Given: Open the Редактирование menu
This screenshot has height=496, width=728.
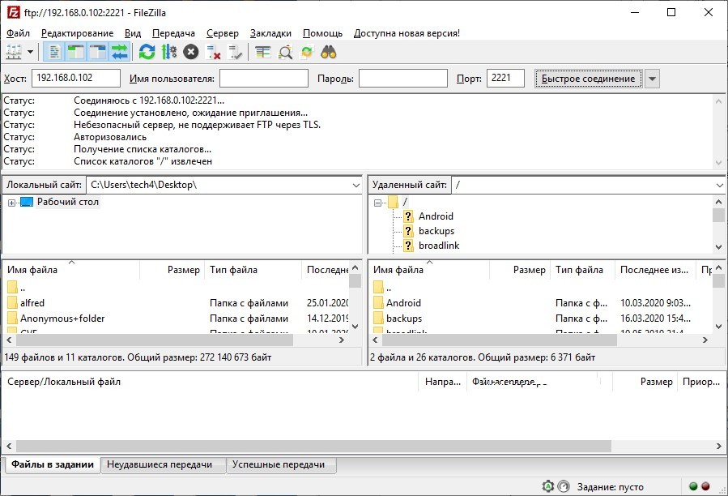Looking at the screenshot, I should click(77, 33).
